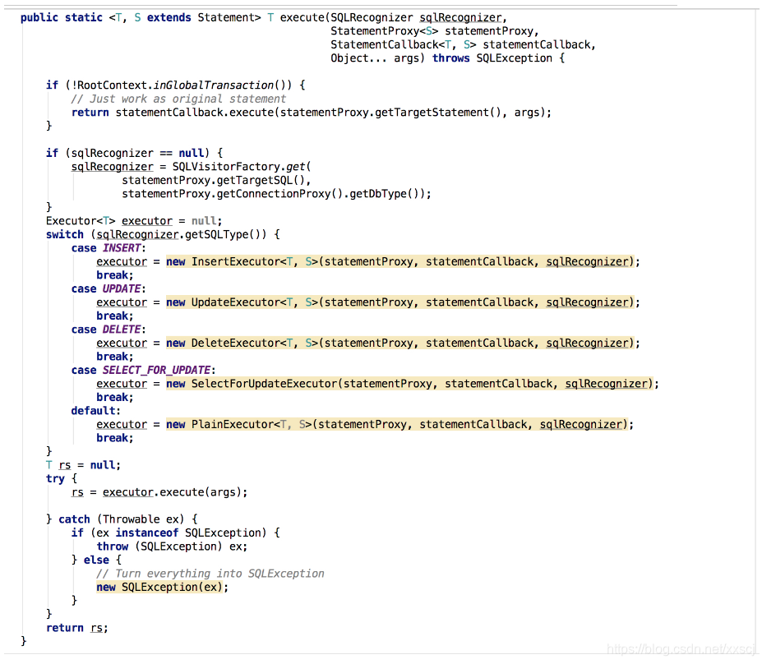The image size is (762, 664).
Task: Click the 'Object... args' parameter
Action: pyautogui.click(x=375, y=58)
